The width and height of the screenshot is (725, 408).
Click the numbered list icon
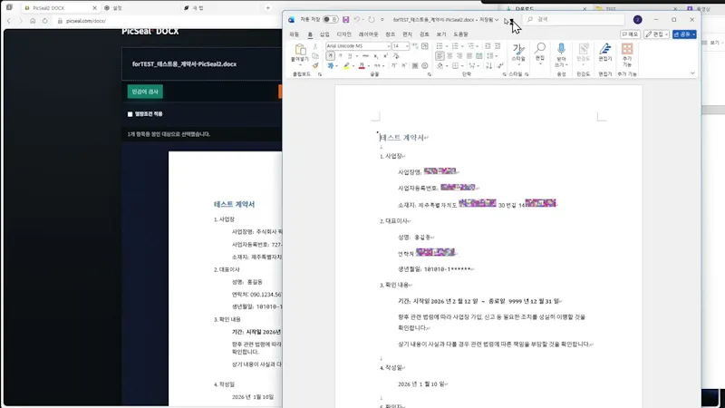tap(455, 46)
